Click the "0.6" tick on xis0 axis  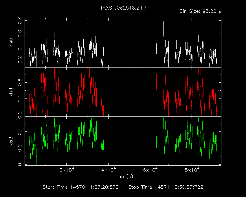pyautogui.click(x=20, y=34)
